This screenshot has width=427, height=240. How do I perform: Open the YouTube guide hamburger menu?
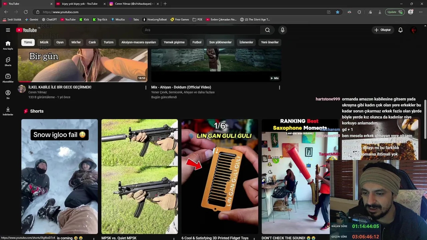pos(8,30)
